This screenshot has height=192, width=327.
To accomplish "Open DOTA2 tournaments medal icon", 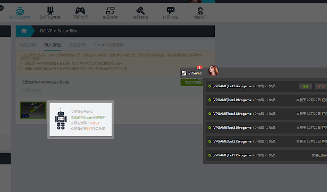I will tap(50, 11).
